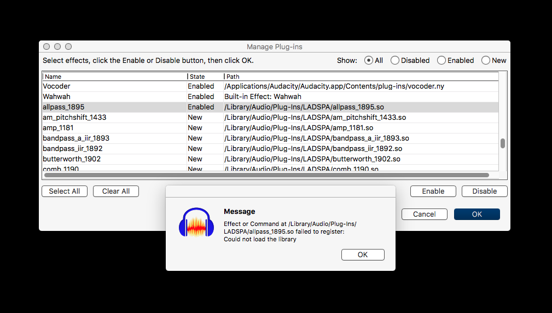Cancel the Manage Plug-ins dialog
The height and width of the screenshot is (313, 552).
424,214
